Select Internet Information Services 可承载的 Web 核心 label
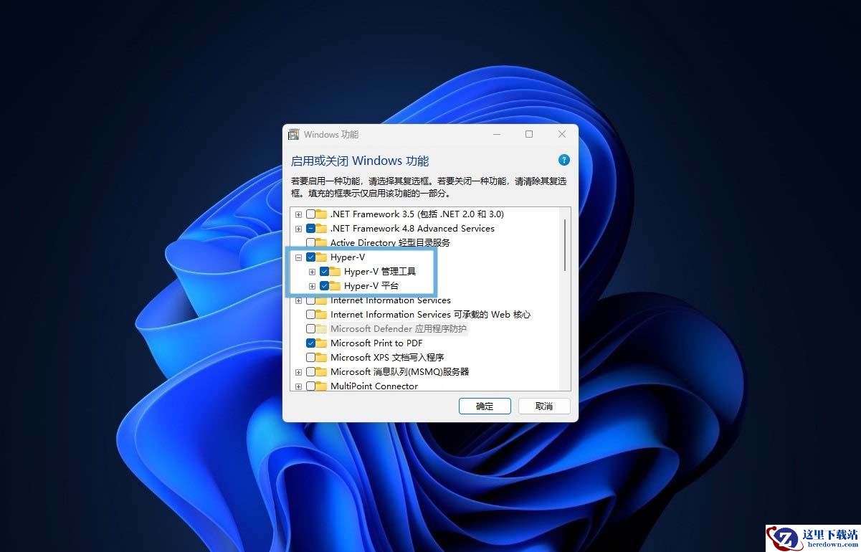861x552 pixels. point(430,314)
